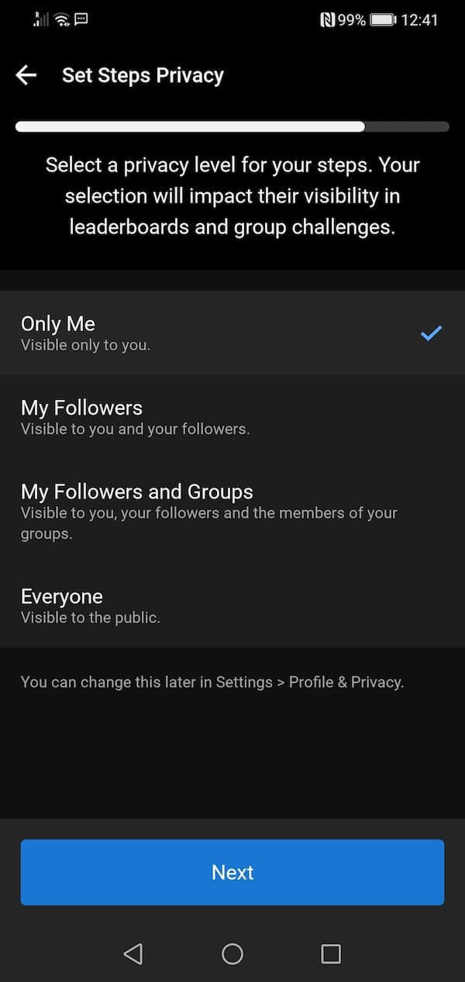The width and height of the screenshot is (465, 982).
Task: Choose Everyone to make steps public
Action: pyautogui.click(x=232, y=605)
